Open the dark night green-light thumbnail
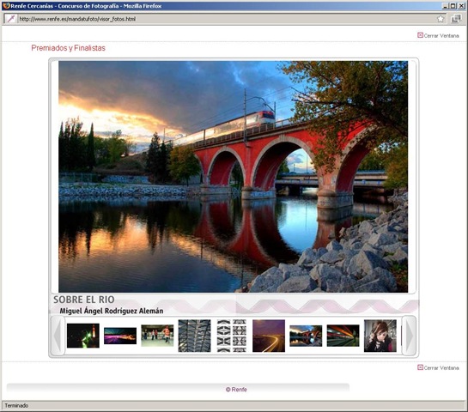The width and height of the screenshot is (468, 412). click(83, 336)
